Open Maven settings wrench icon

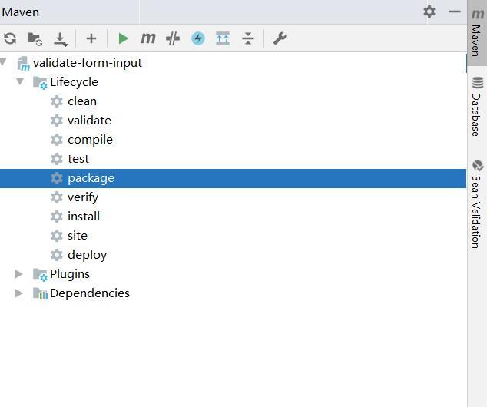[280, 39]
